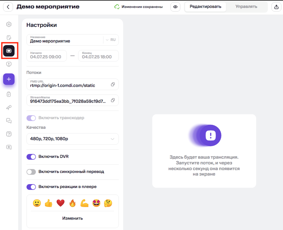Toggle the Включить транскодер switch

31,118
